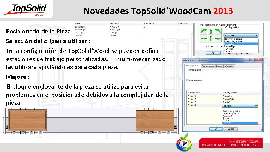
Task: Choose Left working station in positioning dropdown list
Action: coord(241,41)
